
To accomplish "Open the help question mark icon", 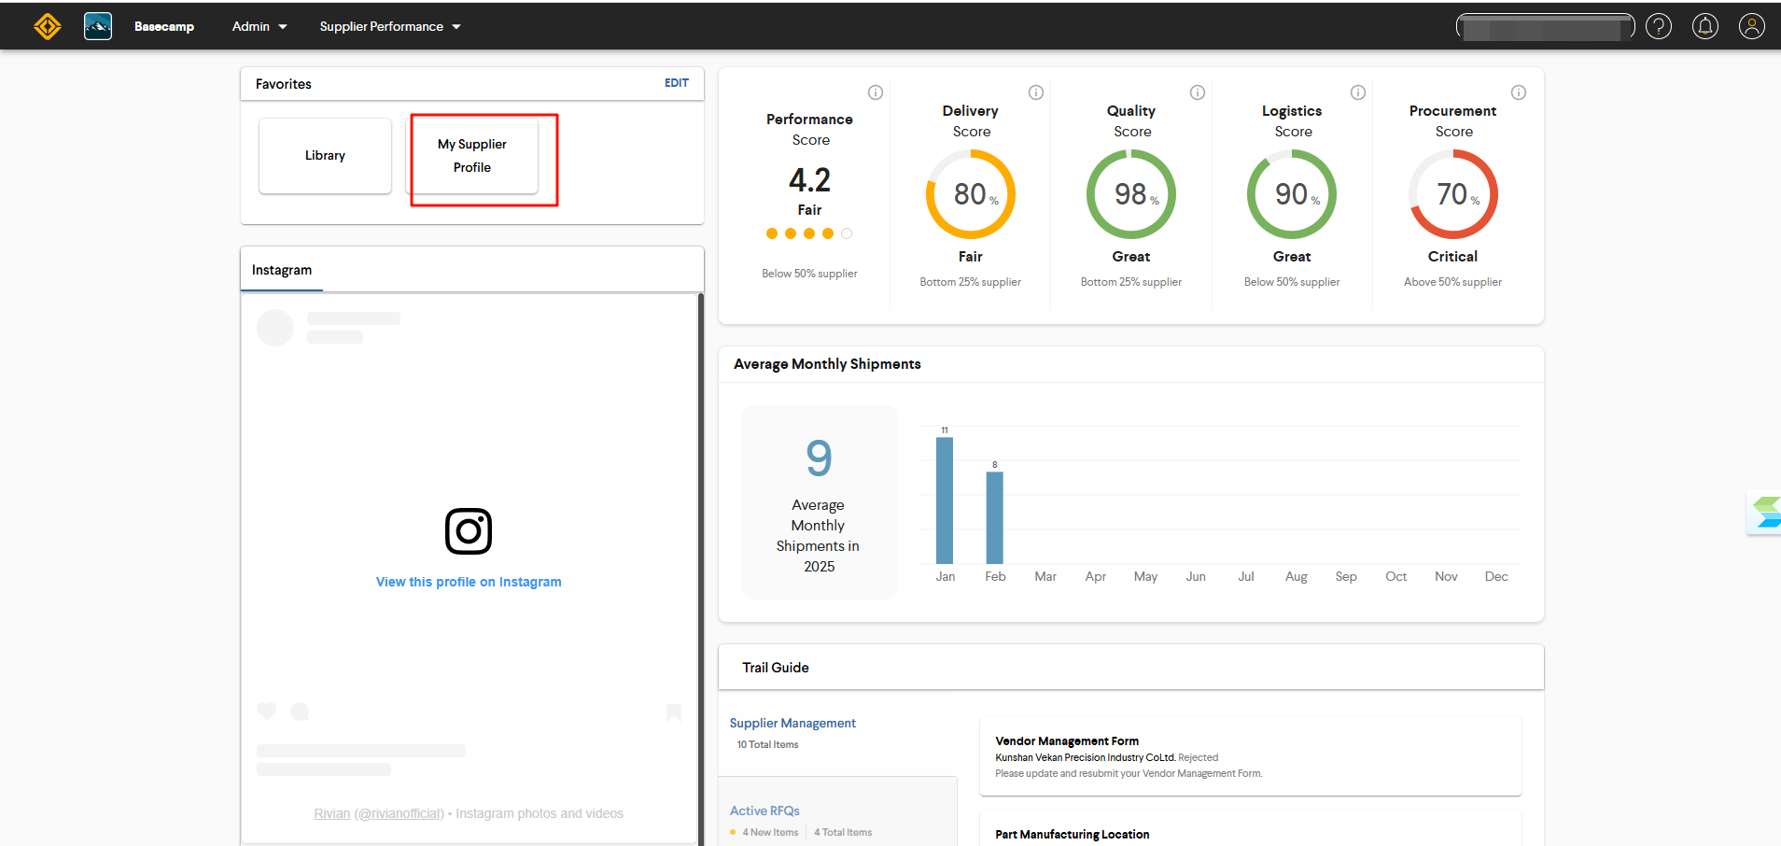I will pos(1659,26).
